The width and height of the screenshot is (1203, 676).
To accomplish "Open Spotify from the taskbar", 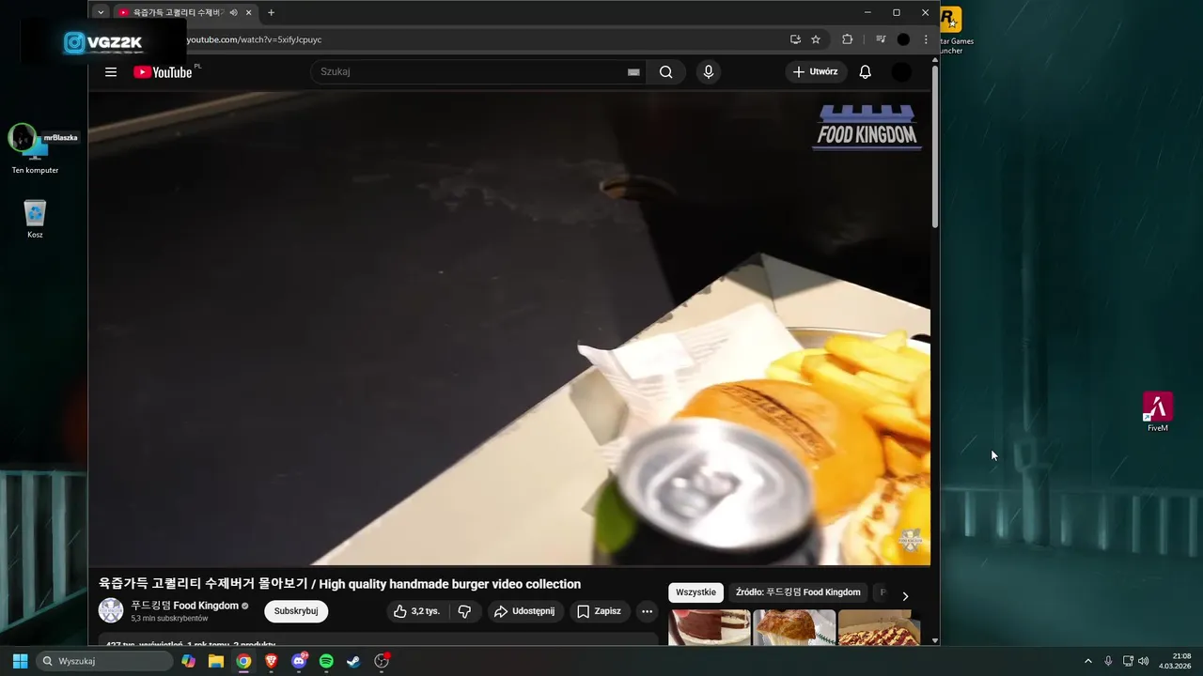I will click(326, 661).
